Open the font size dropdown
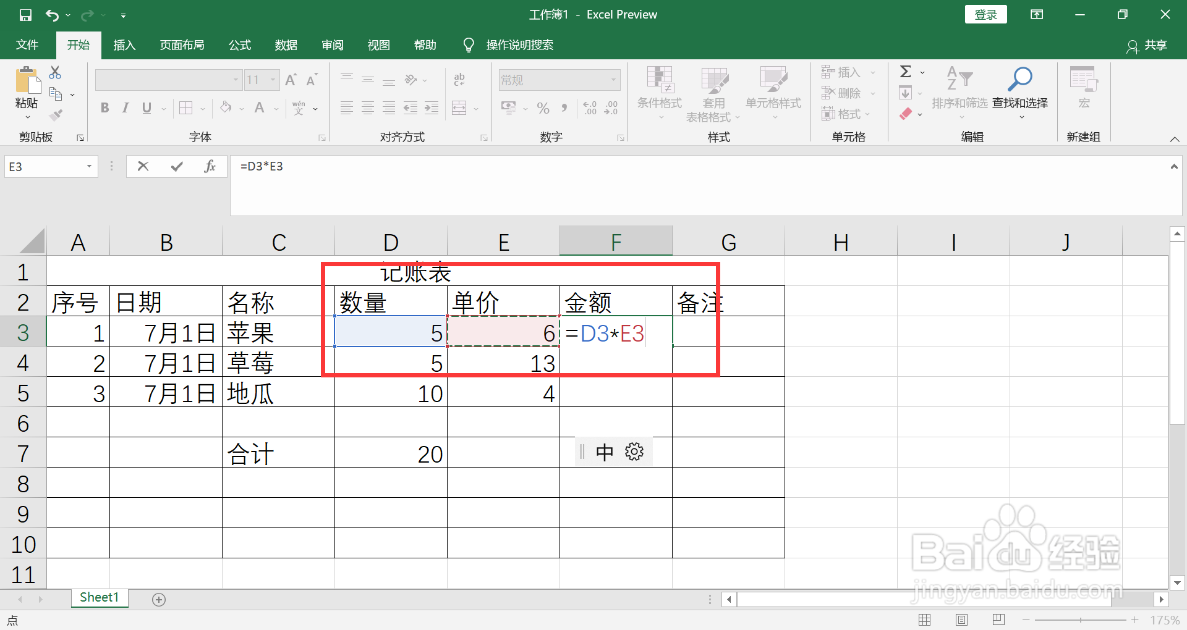Image resolution: width=1187 pixels, height=630 pixels. (273, 79)
